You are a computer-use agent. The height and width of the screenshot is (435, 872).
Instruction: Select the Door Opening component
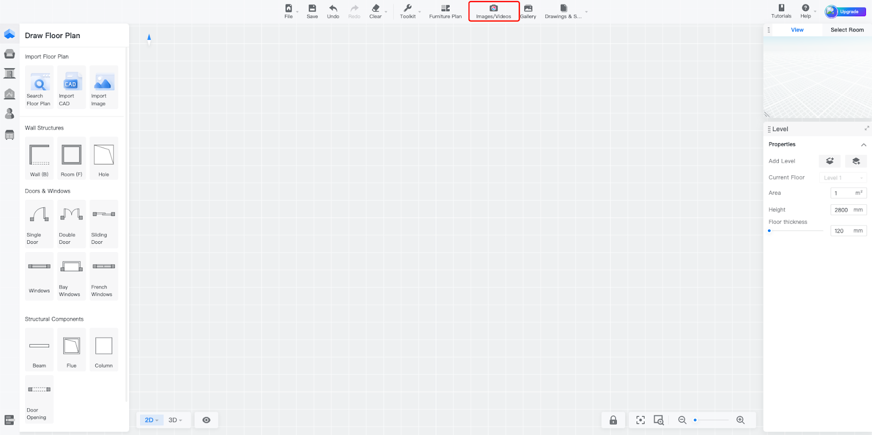[x=39, y=399]
